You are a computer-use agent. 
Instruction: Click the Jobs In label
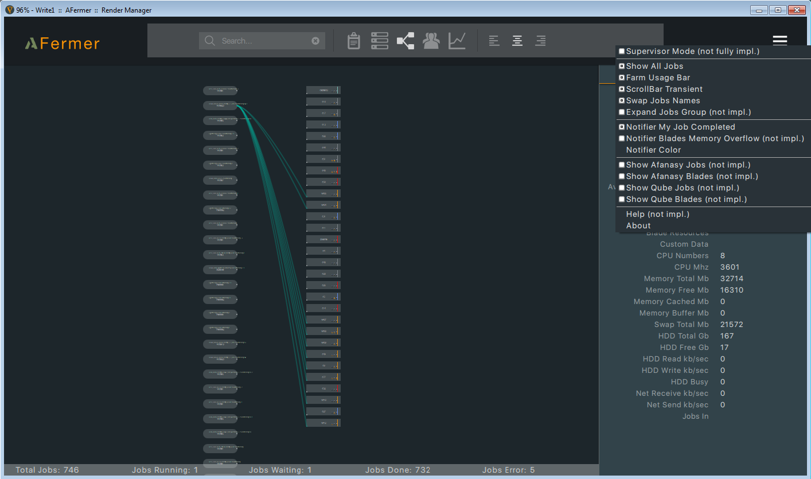[696, 416]
